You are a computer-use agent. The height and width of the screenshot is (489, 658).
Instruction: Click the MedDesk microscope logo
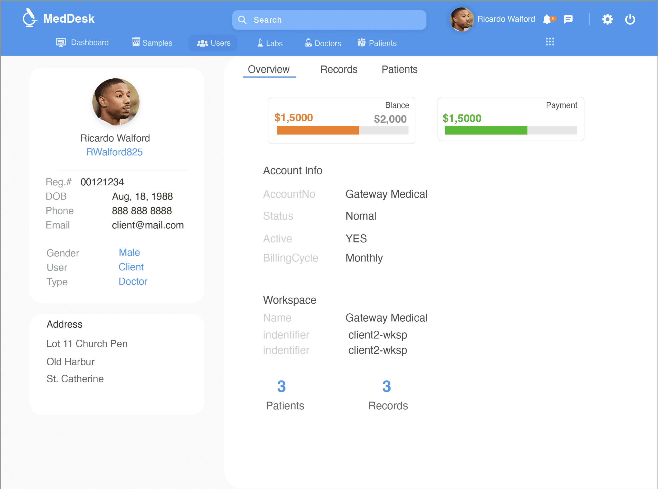point(30,18)
